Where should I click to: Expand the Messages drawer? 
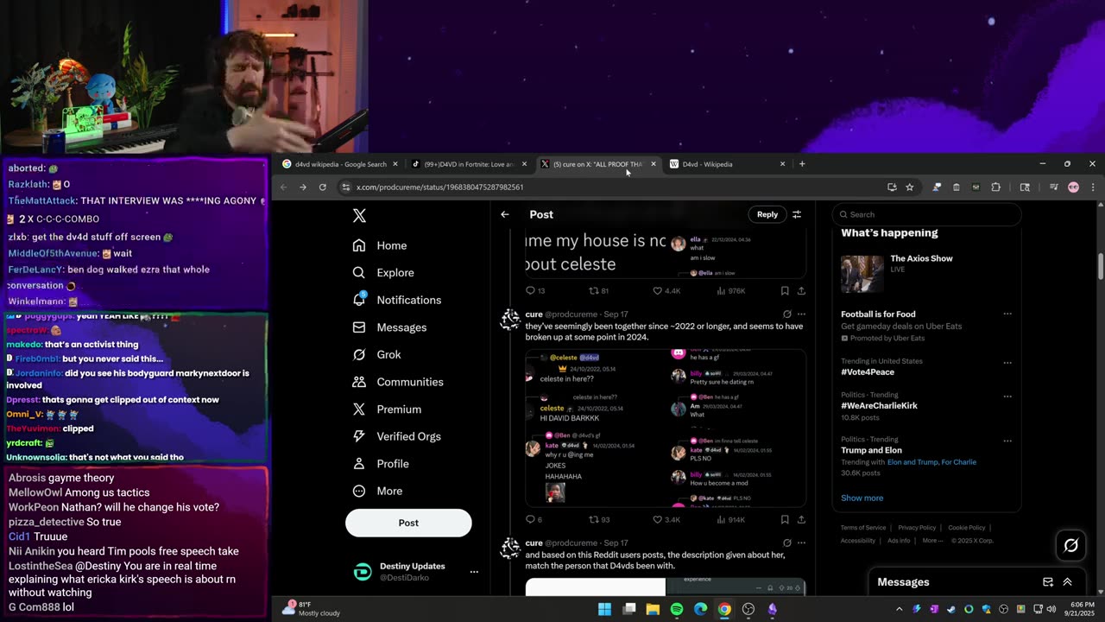[x=1067, y=582]
